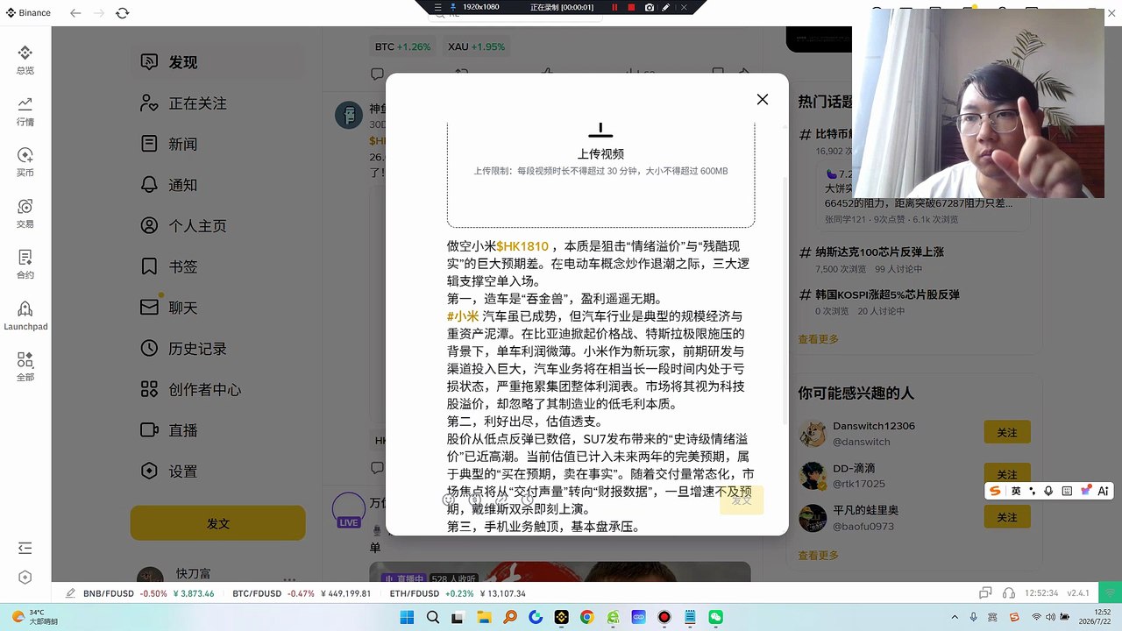Open the 总览 overview sidebar icon
Image resolution: width=1122 pixels, height=631 pixels.
point(25,60)
